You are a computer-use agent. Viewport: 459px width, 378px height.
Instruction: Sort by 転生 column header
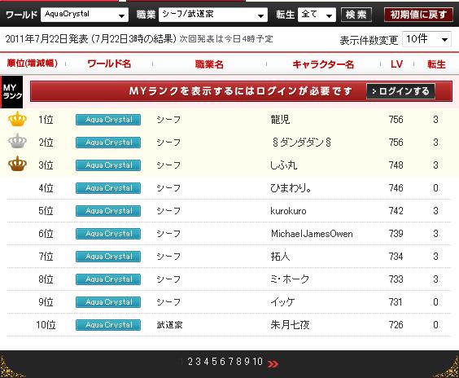coord(436,64)
